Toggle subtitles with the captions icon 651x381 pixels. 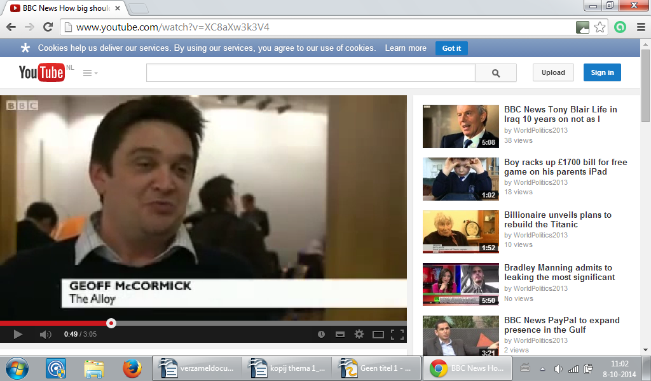[x=340, y=335]
